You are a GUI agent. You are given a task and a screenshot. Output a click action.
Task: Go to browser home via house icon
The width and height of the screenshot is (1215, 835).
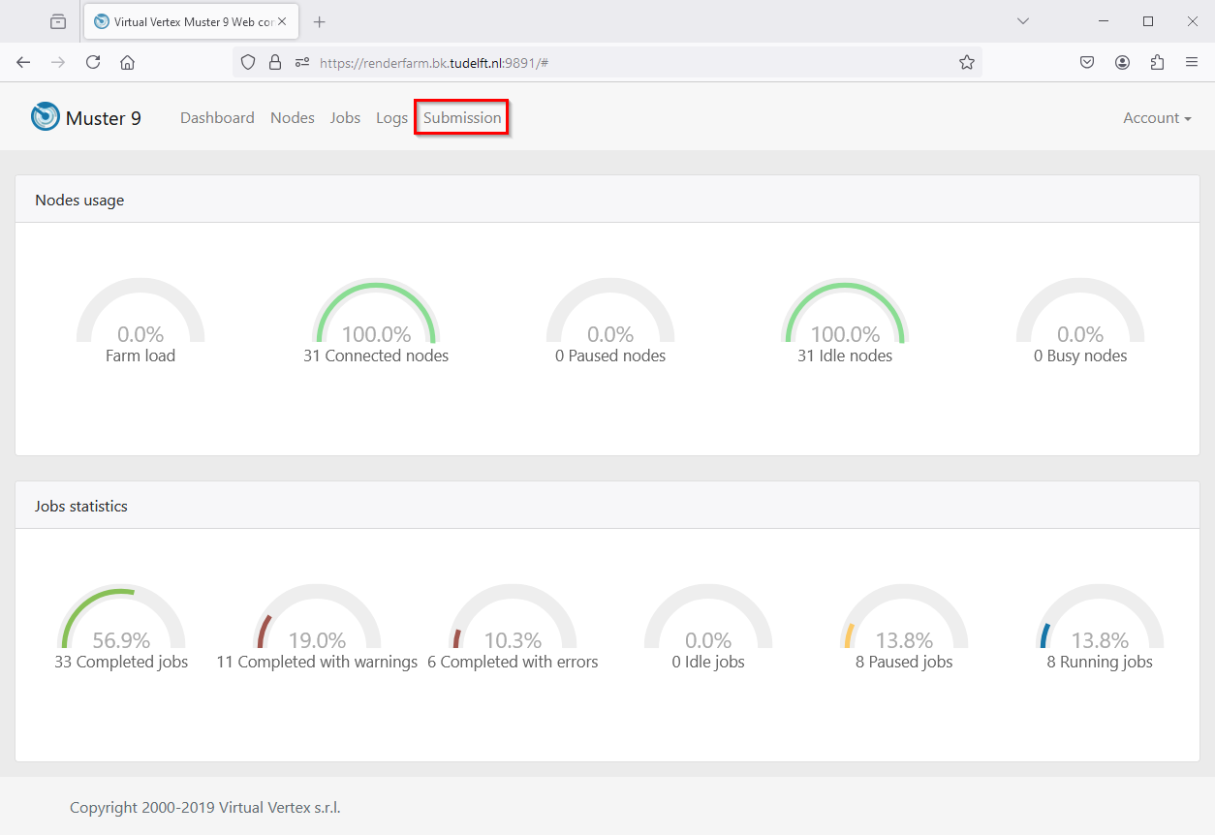click(127, 62)
